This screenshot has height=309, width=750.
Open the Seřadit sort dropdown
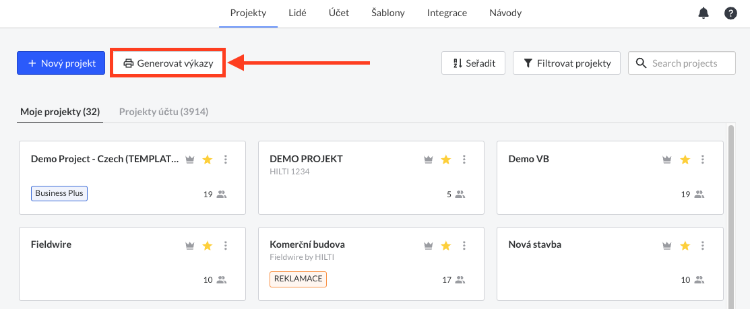pyautogui.click(x=473, y=63)
